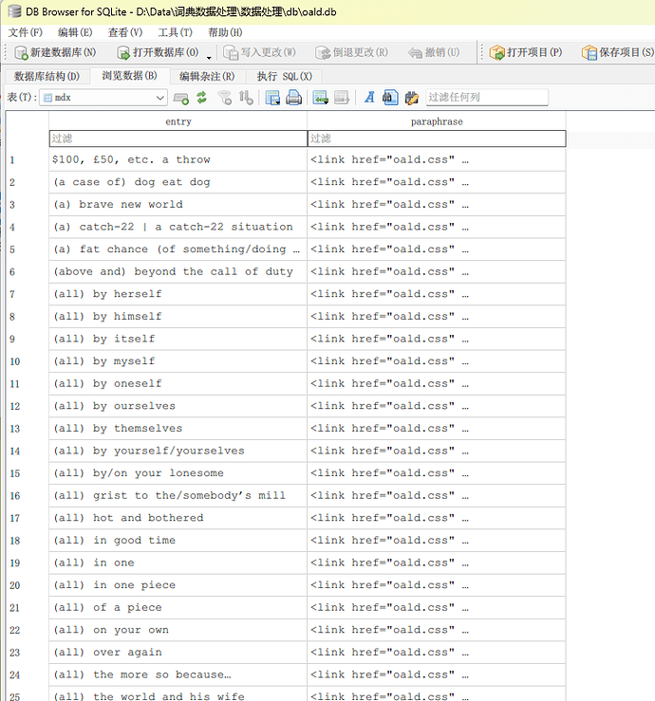Click the insert new record icon
This screenshot has height=701, width=655.
[180, 98]
